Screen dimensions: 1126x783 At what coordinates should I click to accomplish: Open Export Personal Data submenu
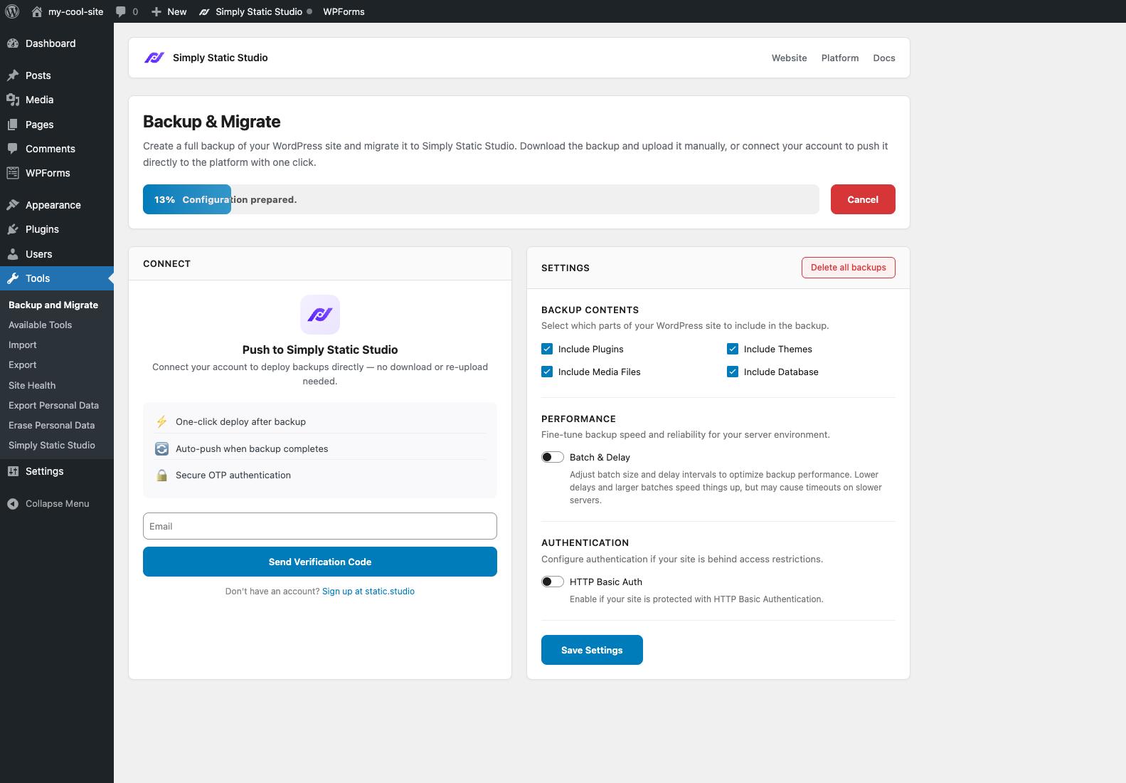[53, 405]
